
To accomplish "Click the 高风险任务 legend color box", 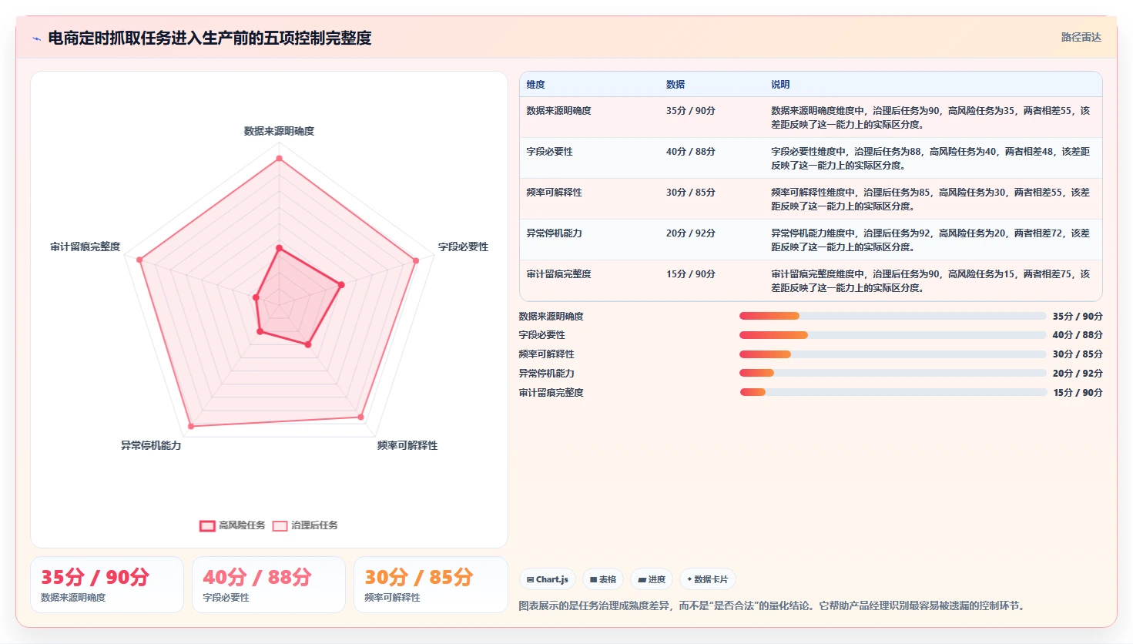I will (x=207, y=526).
